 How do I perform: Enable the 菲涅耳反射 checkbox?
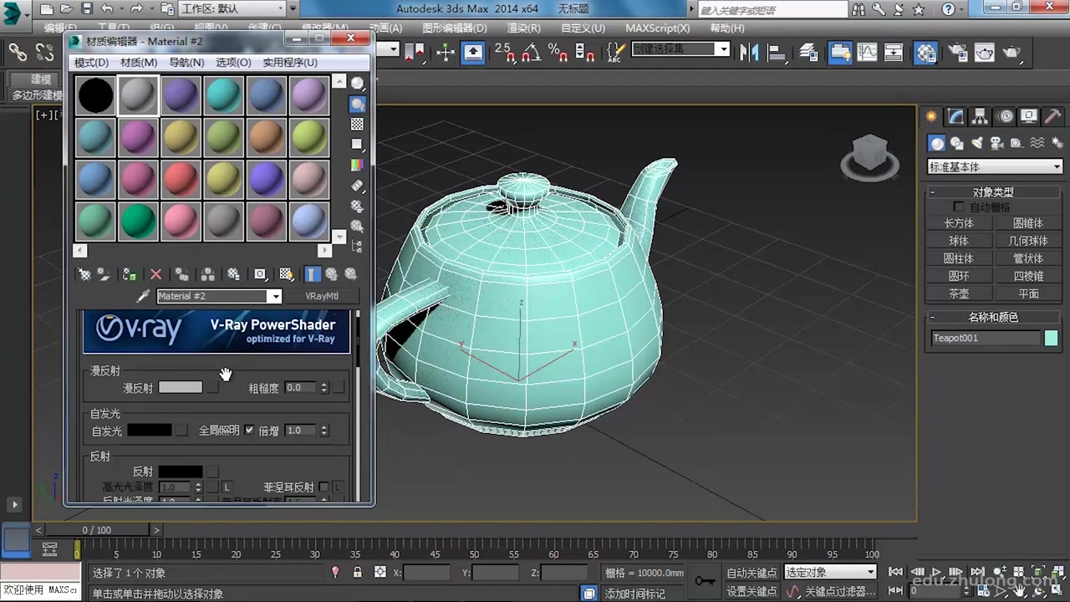pos(324,487)
